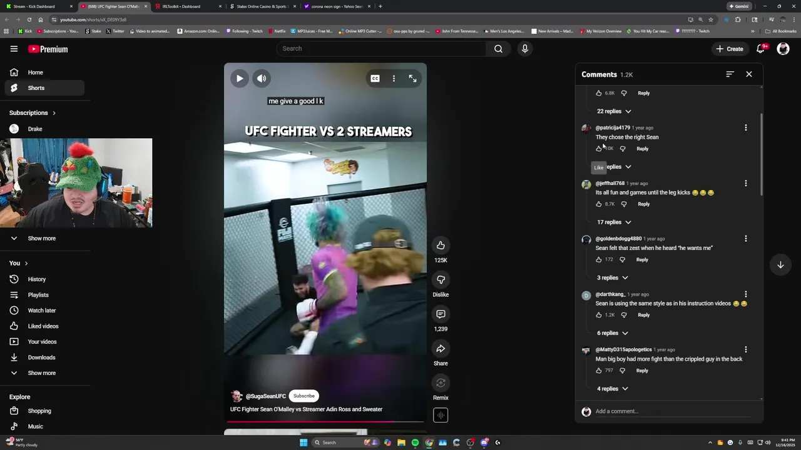801x450 pixels.
Task: Sort comments using the sort icon
Action: click(730, 74)
